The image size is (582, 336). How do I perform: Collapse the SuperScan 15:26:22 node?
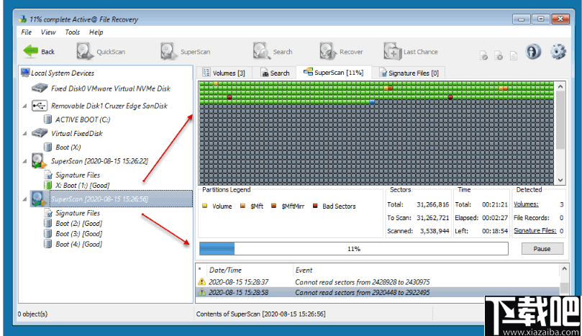24,161
